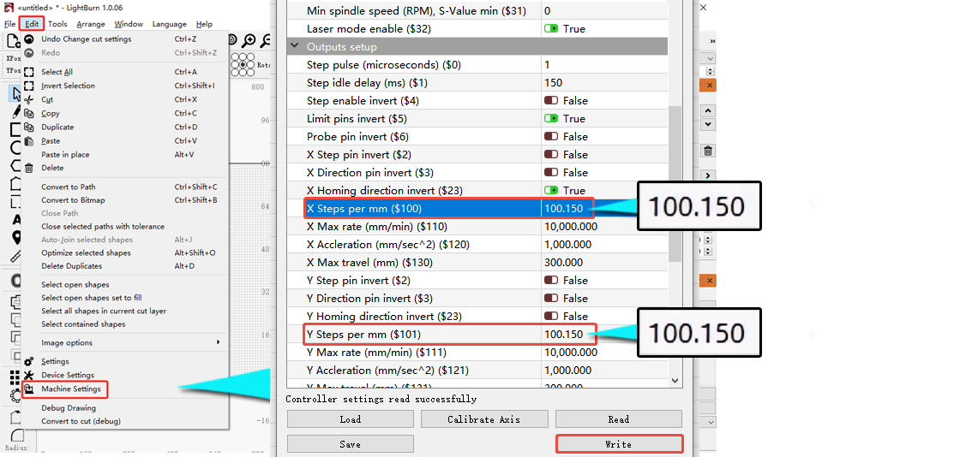The width and height of the screenshot is (978, 457).
Task: Click the Select All dashed-box icon
Action: click(28, 72)
